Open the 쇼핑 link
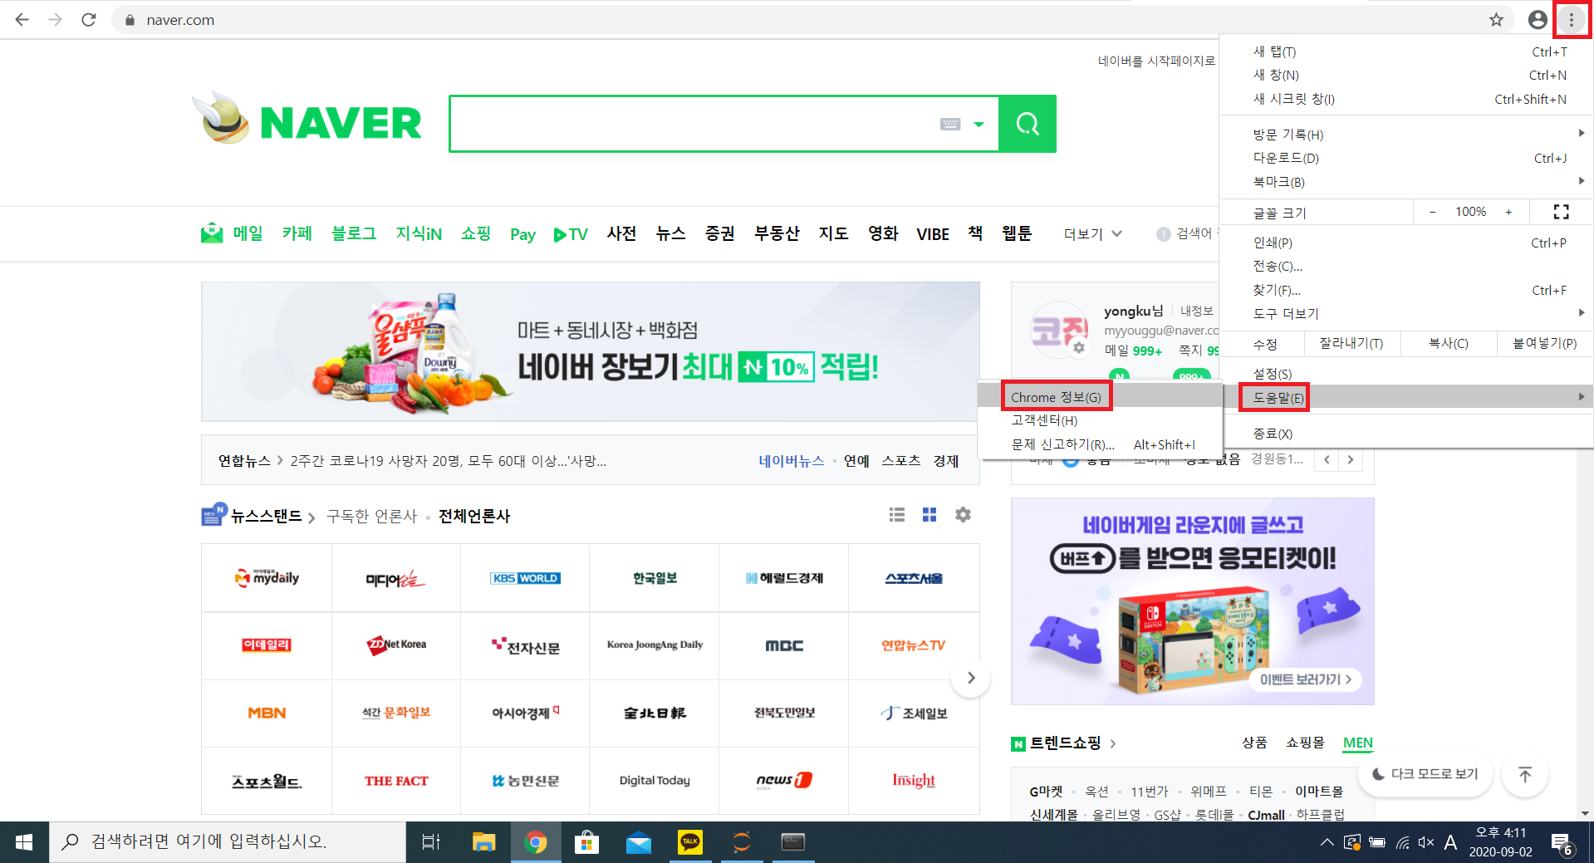This screenshot has height=863, width=1594. click(x=476, y=233)
